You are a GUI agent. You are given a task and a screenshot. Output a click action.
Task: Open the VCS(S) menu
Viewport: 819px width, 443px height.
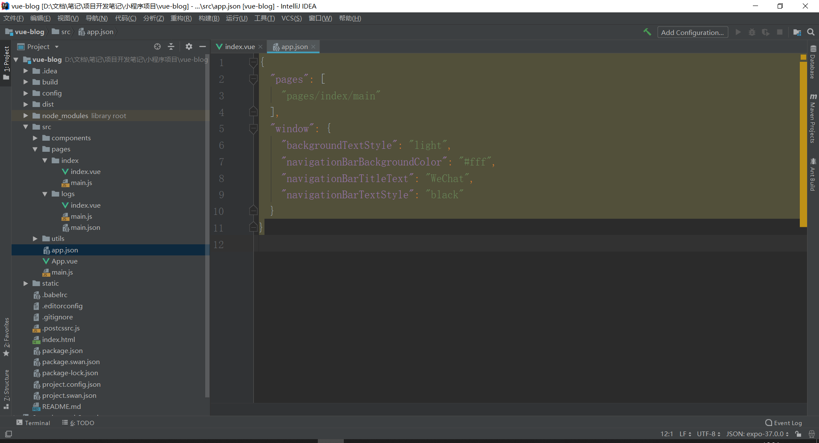pyautogui.click(x=291, y=18)
